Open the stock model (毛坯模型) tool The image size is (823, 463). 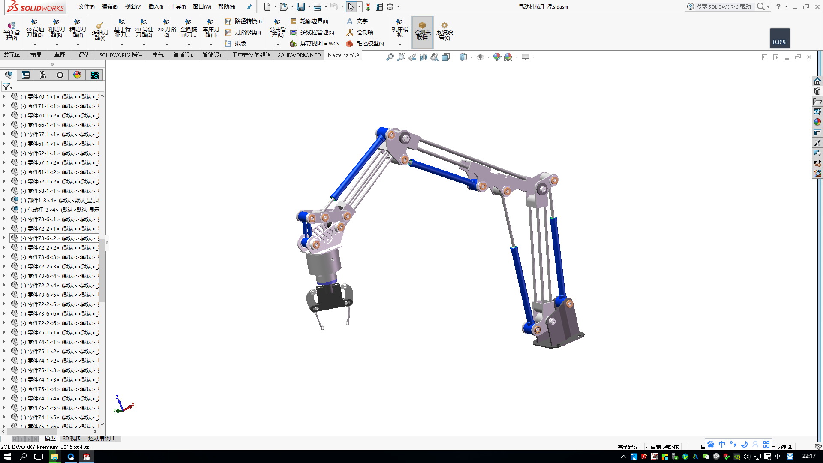(x=365, y=43)
